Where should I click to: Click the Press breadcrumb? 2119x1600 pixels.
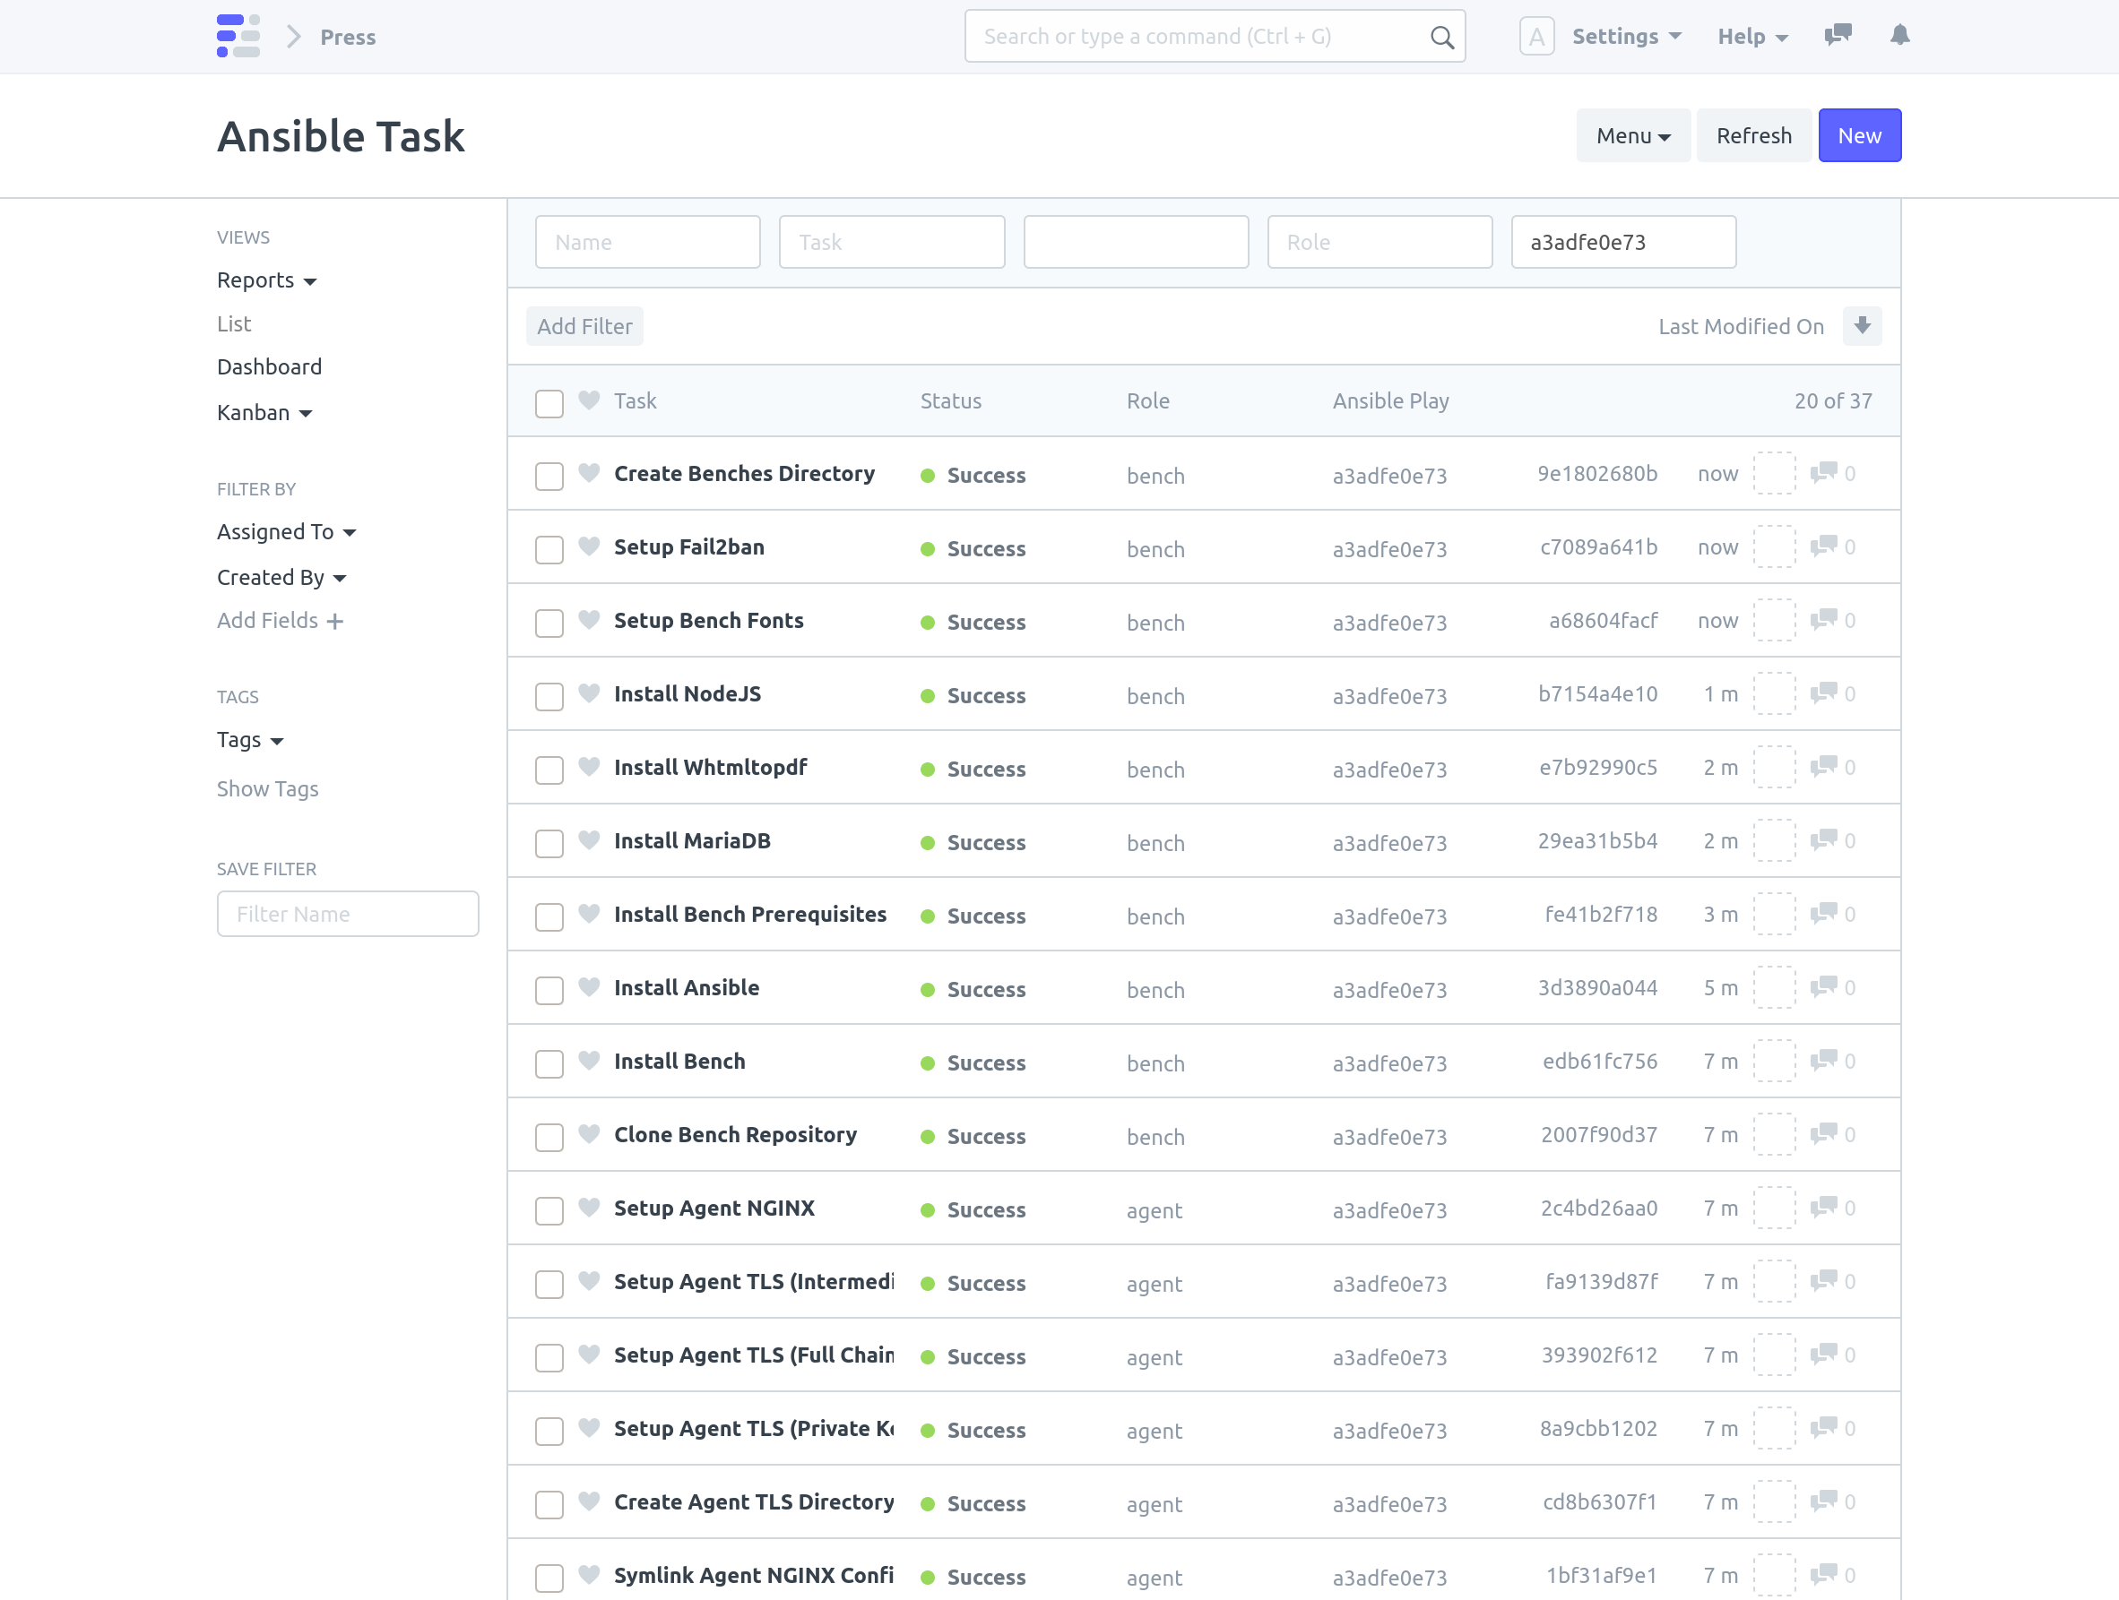(x=348, y=38)
